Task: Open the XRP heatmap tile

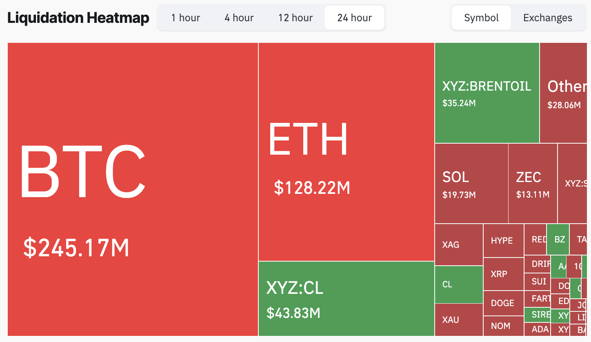Action: [503, 274]
